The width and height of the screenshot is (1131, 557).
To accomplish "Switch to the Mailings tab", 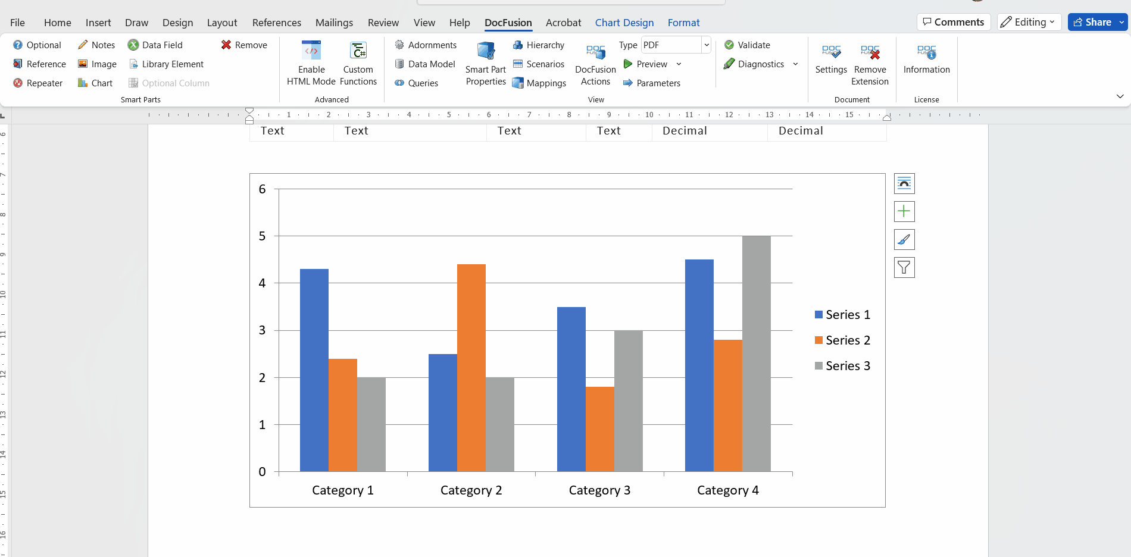I will point(334,23).
